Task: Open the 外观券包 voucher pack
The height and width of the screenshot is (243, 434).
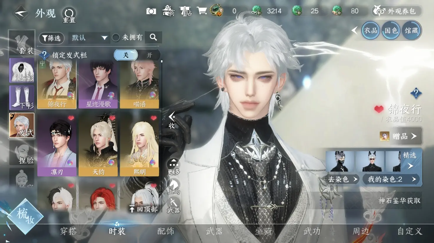Action: click(x=397, y=11)
